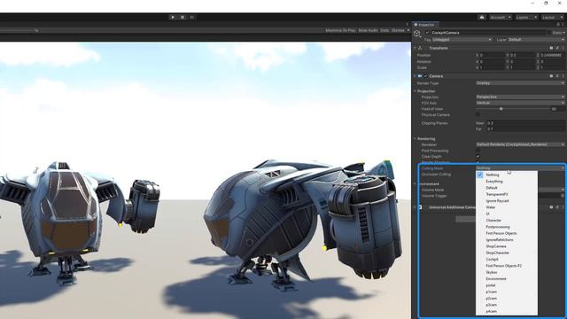Toggle Mute Audio in the Game view
Viewport: 567px width, 319px height.
pyautogui.click(x=368, y=30)
